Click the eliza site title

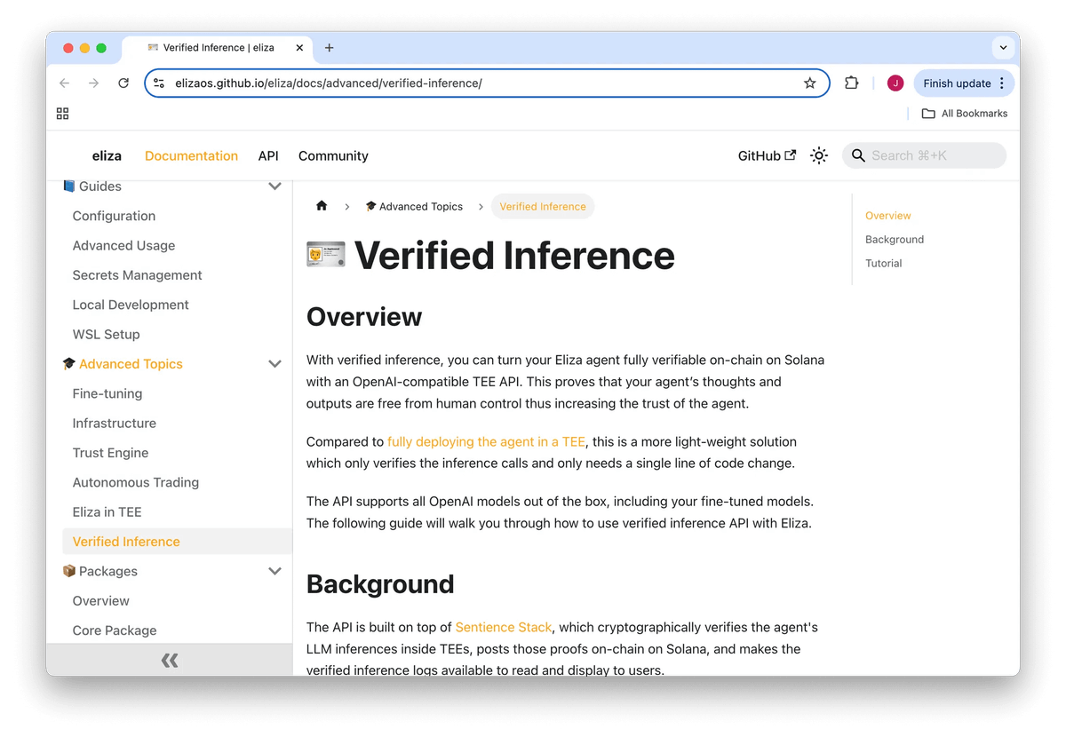(107, 155)
